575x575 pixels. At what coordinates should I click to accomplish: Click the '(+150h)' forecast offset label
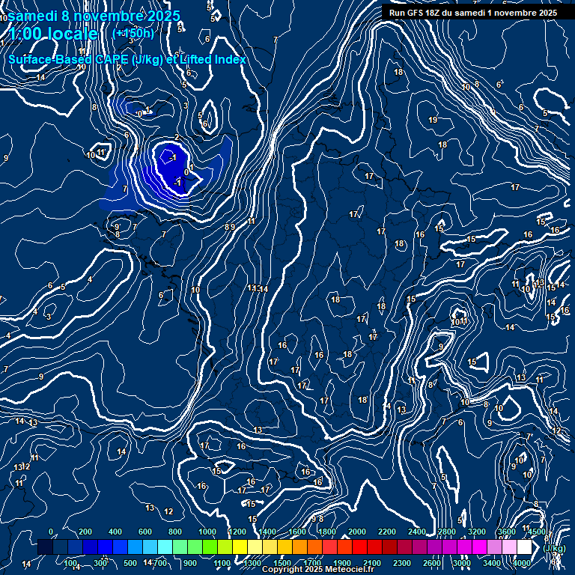point(133,34)
